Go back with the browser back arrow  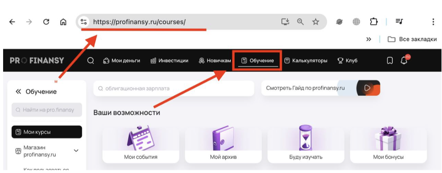pyautogui.click(x=12, y=22)
